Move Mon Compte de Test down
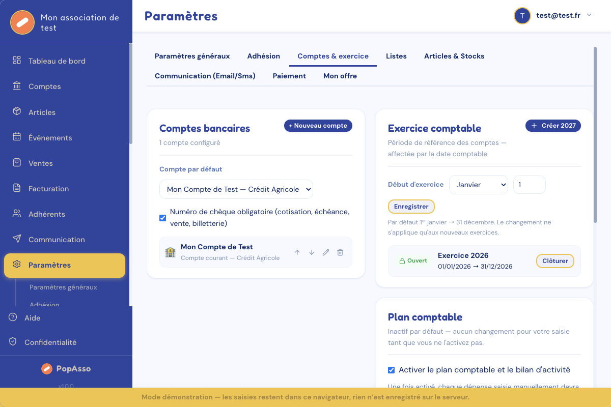 [312, 252]
